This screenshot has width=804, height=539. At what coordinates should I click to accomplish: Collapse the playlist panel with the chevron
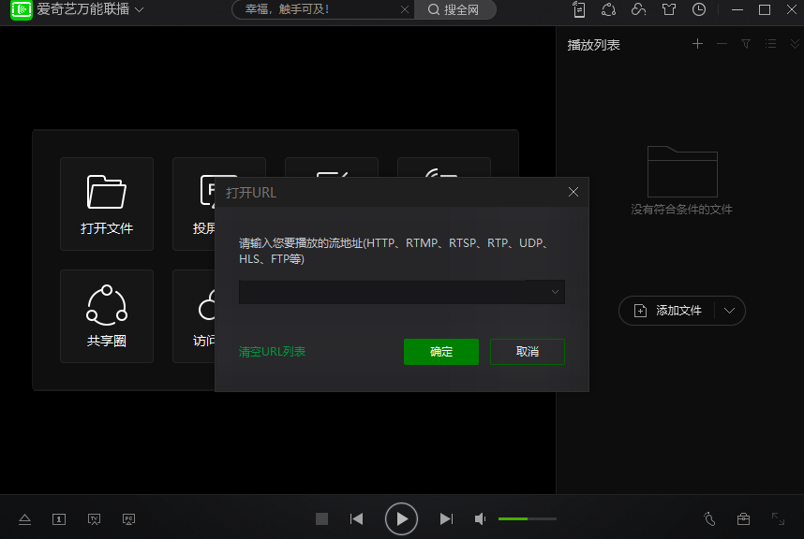(795, 44)
